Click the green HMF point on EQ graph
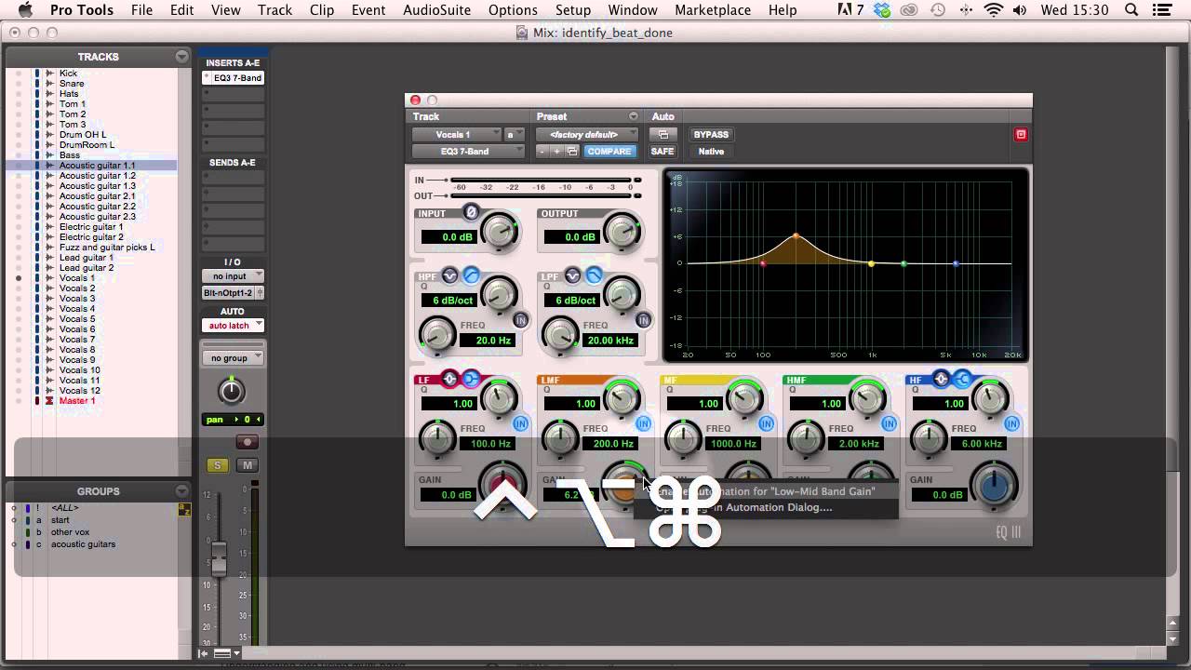The height and width of the screenshot is (670, 1191). (x=903, y=264)
